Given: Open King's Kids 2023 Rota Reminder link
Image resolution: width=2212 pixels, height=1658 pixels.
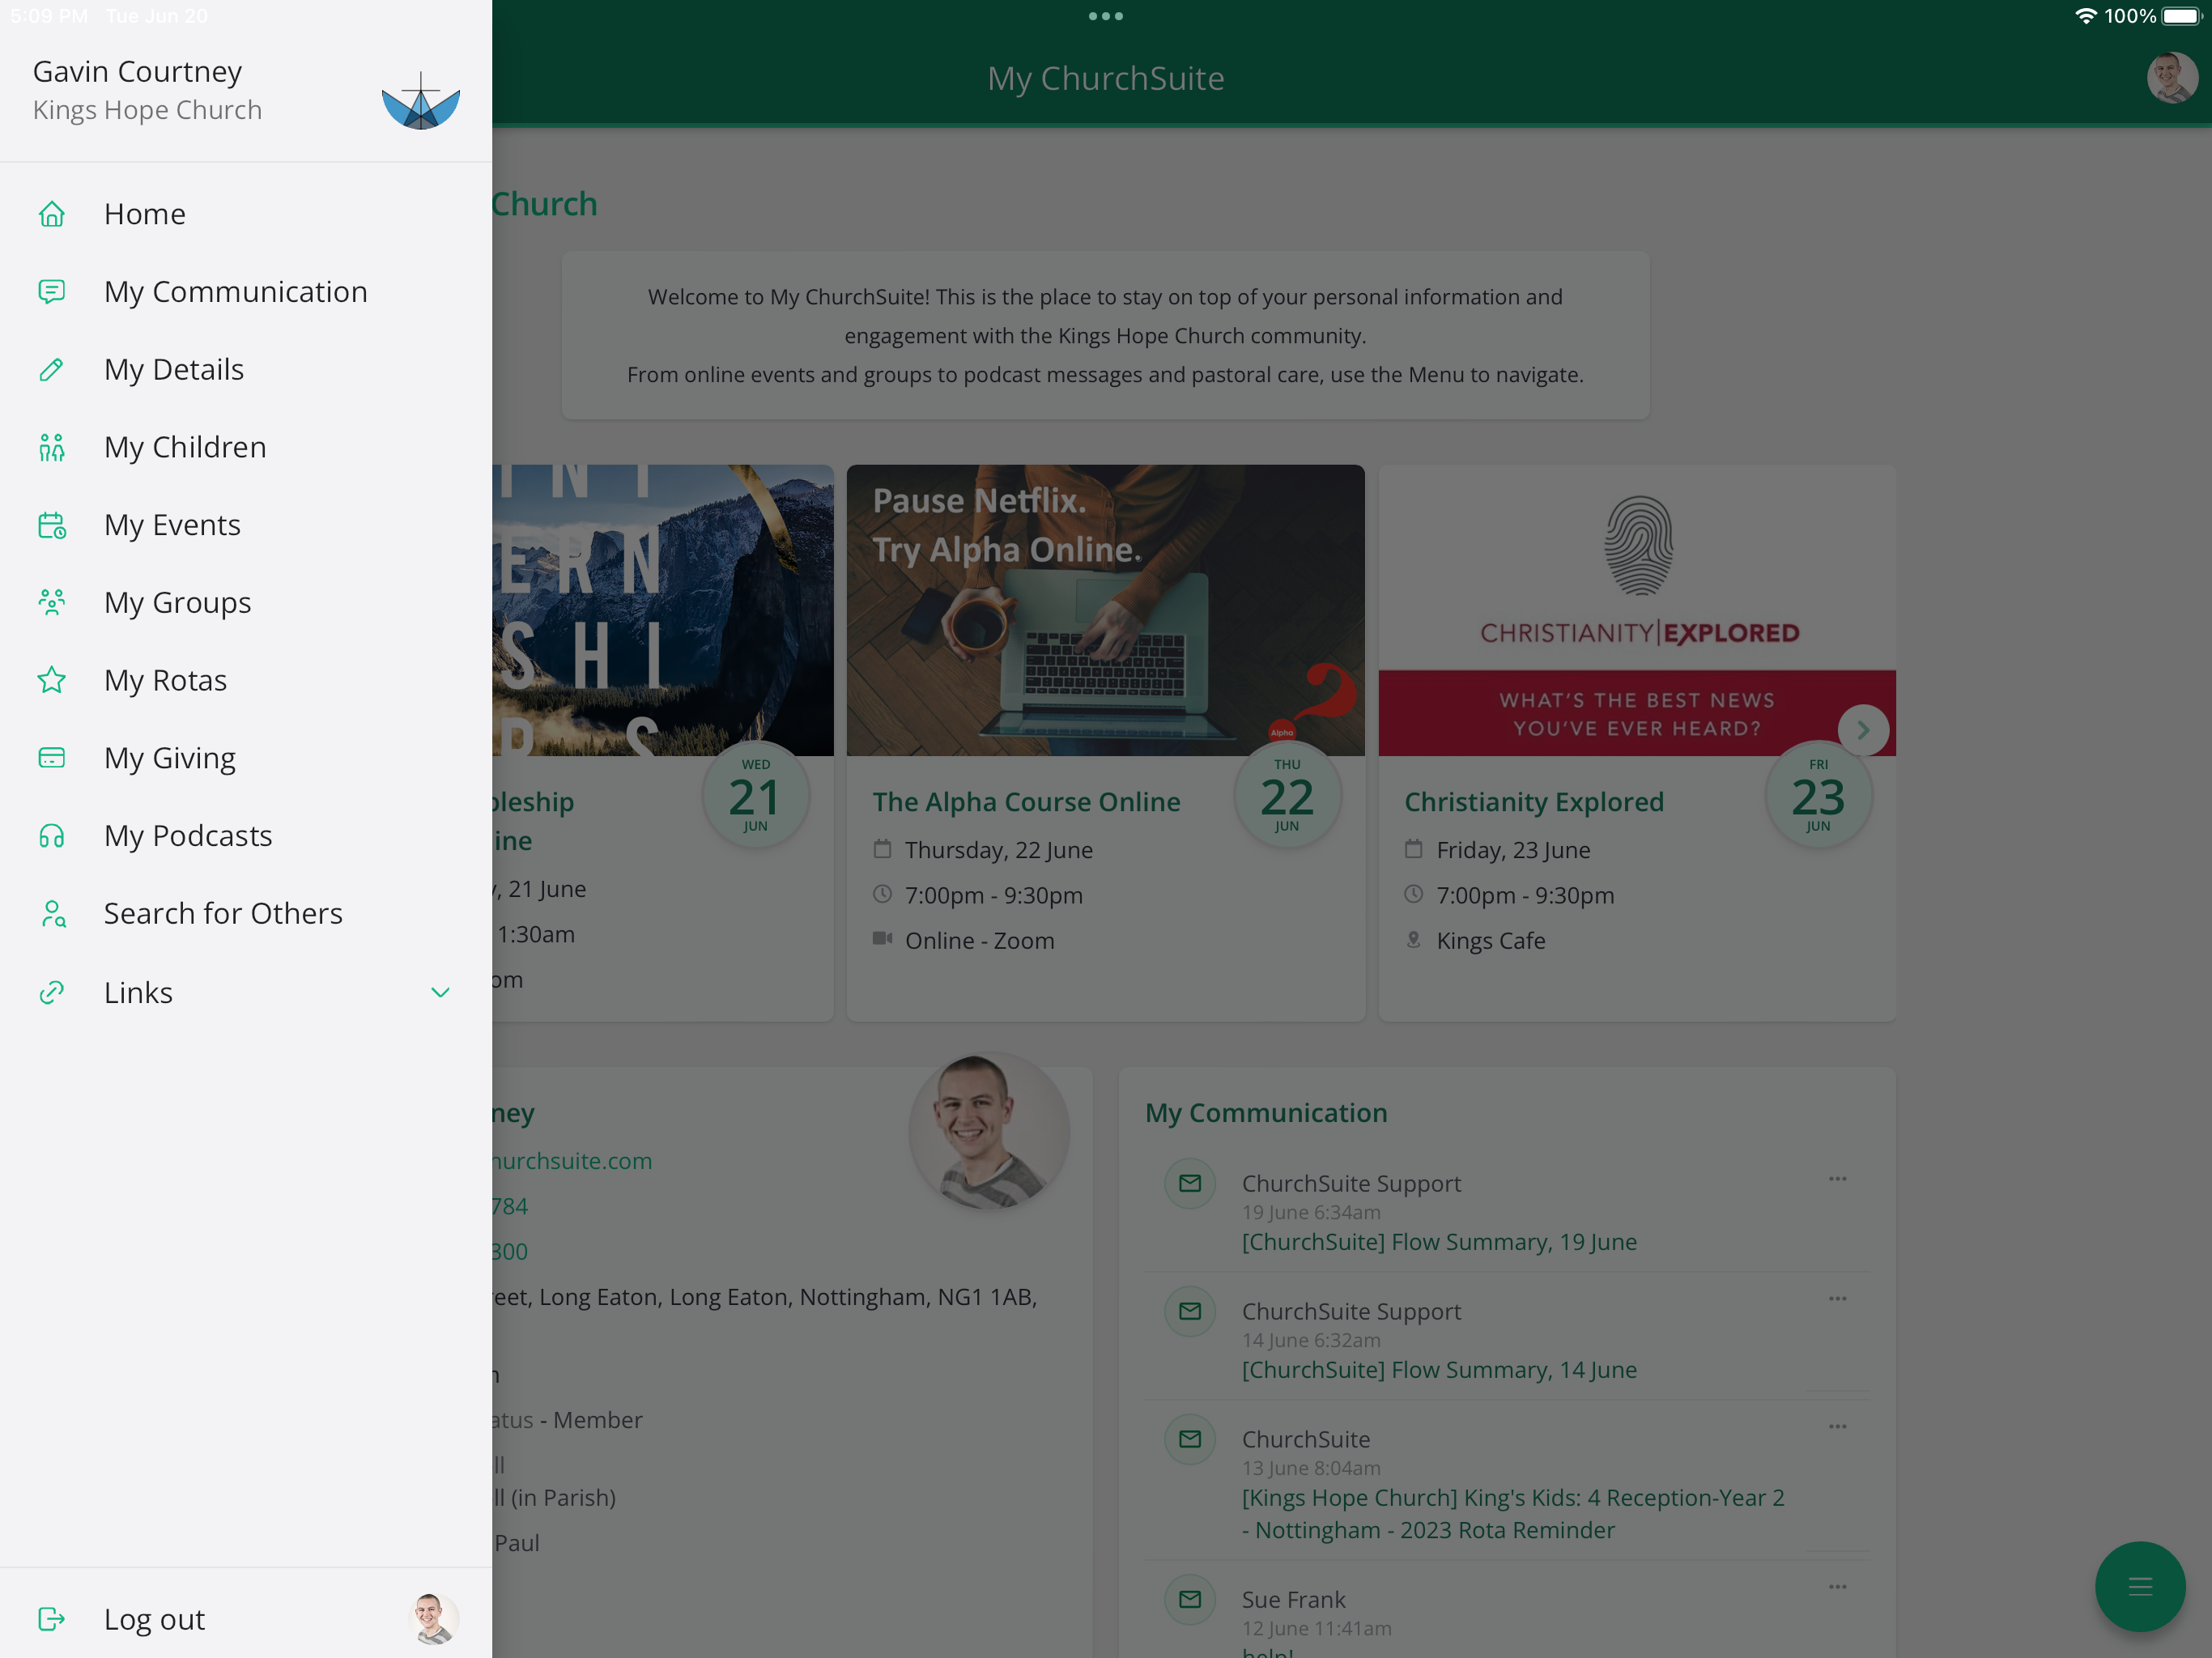Looking at the screenshot, I should click(1513, 1514).
